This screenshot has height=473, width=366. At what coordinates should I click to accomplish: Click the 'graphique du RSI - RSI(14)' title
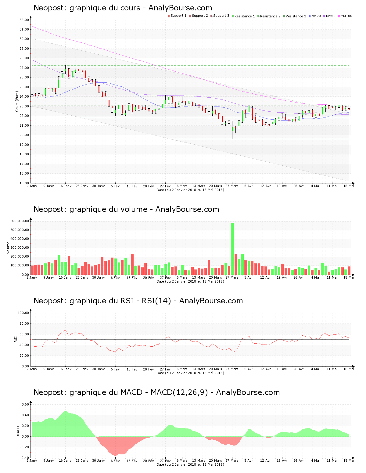point(120,301)
